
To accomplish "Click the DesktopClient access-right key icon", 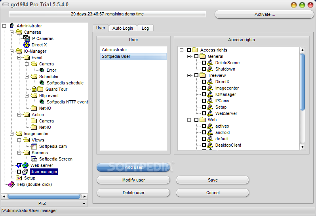I will 210,145.
